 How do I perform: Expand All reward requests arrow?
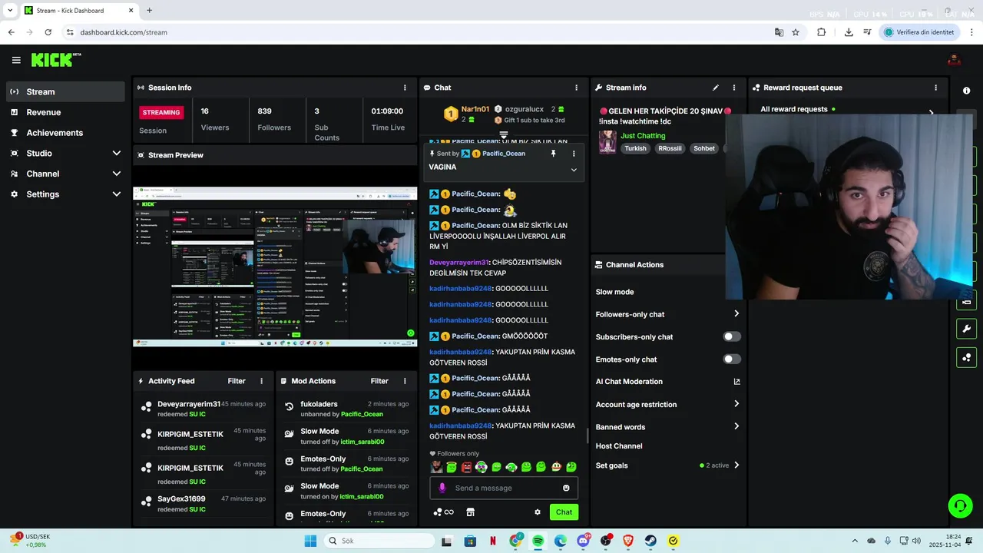931,113
